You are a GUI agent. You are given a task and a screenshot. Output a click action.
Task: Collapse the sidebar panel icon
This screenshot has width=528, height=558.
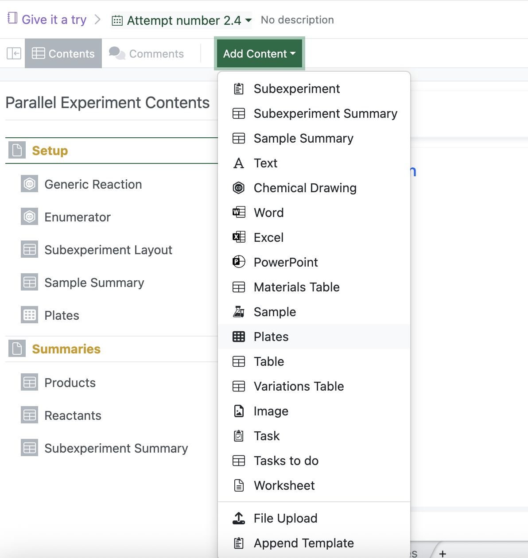(x=14, y=54)
